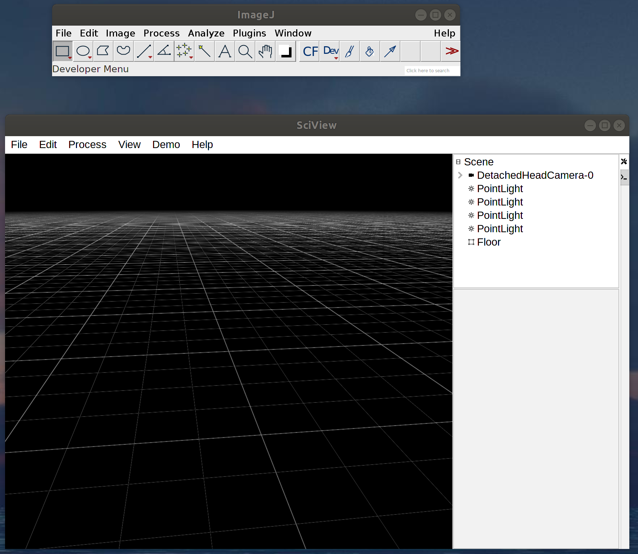This screenshot has width=638, height=554.
Task: Select the Angle tool
Action: 164,51
